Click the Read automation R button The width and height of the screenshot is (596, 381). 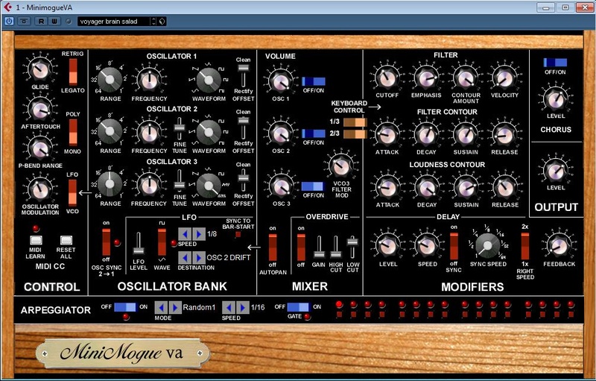tap(41, 22)
